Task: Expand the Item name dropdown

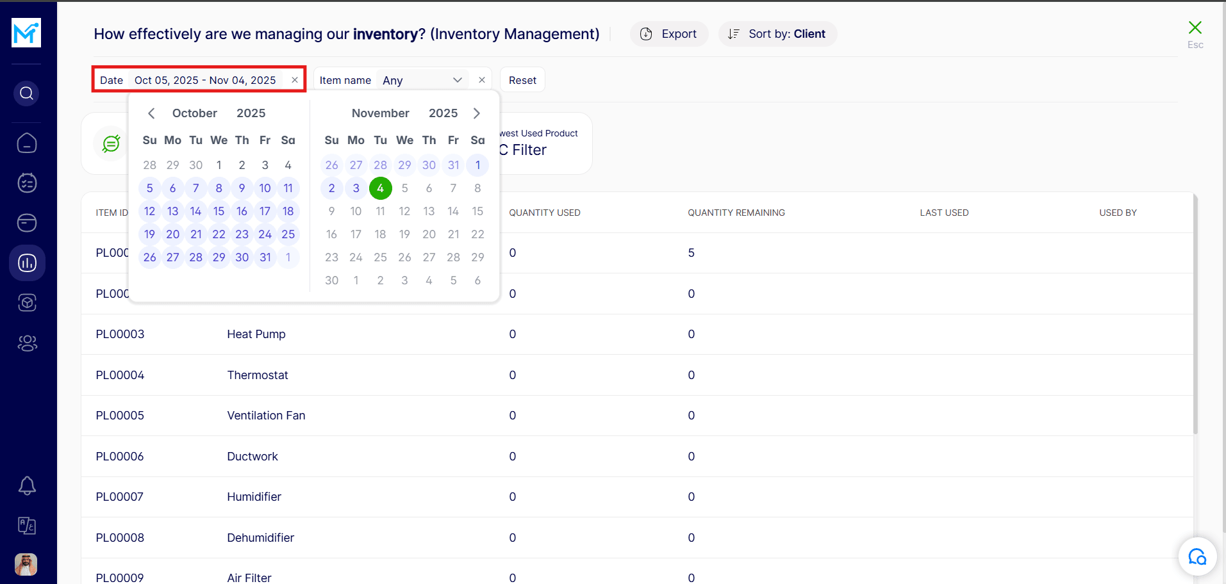Action: coord(457,80)
